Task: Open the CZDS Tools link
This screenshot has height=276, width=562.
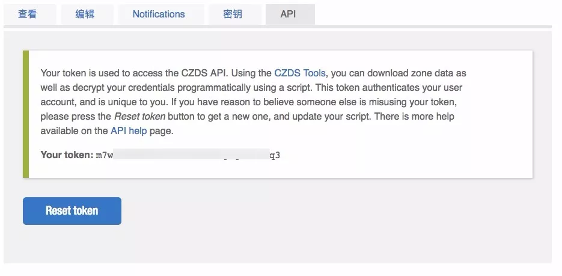Action: coord(299,73)
